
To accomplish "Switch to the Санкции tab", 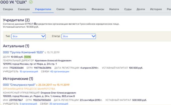I will [24, 9].
